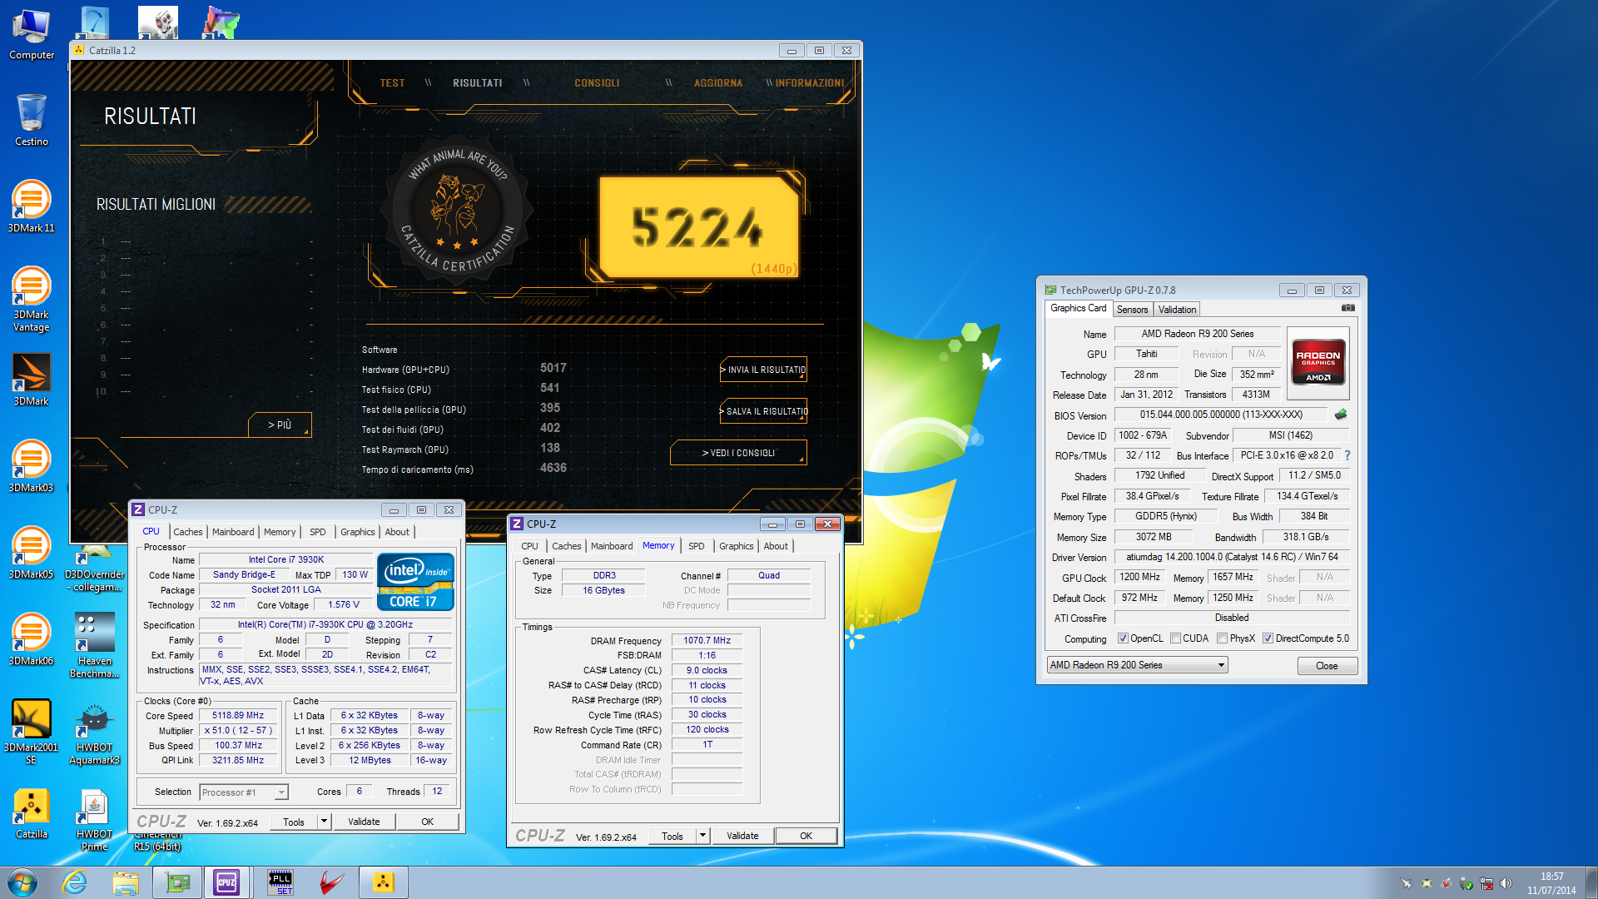Click the network disconnected tray icon
This screenshot has width=1598, height=899.
[1486, 883]
